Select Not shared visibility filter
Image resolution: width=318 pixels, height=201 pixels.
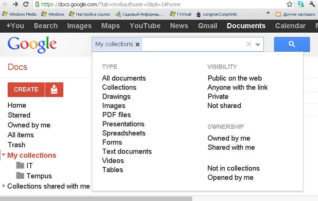224,106
